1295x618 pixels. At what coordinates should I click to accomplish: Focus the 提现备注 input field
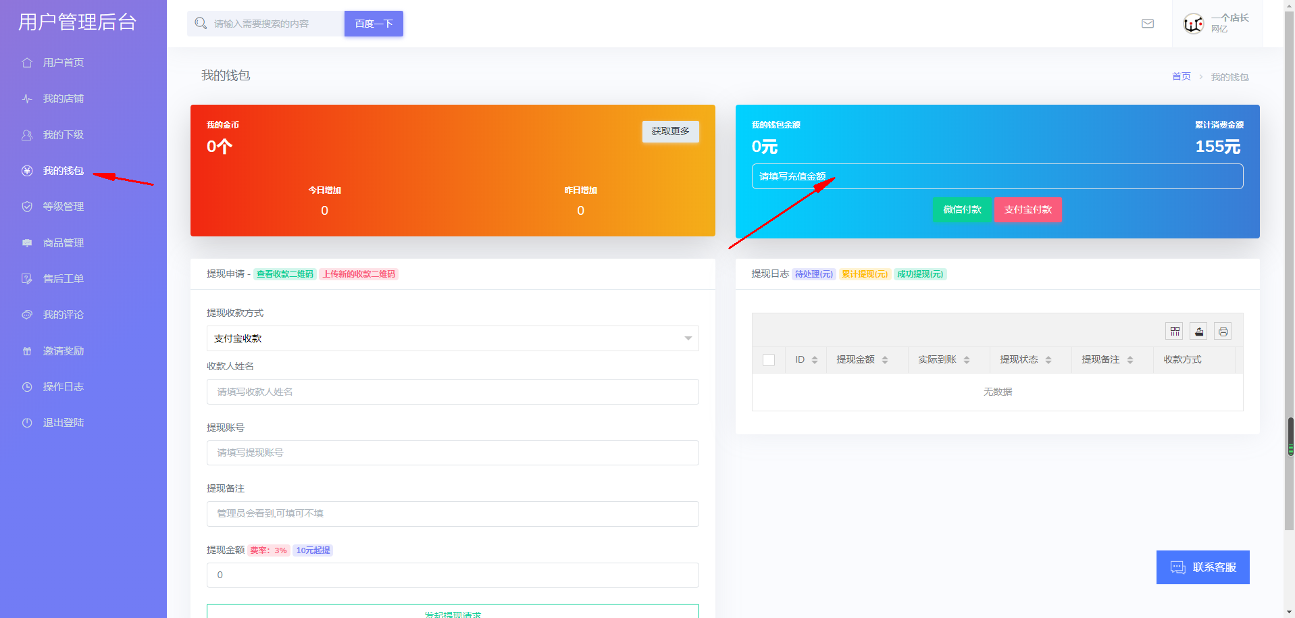(x=453, y=514)
